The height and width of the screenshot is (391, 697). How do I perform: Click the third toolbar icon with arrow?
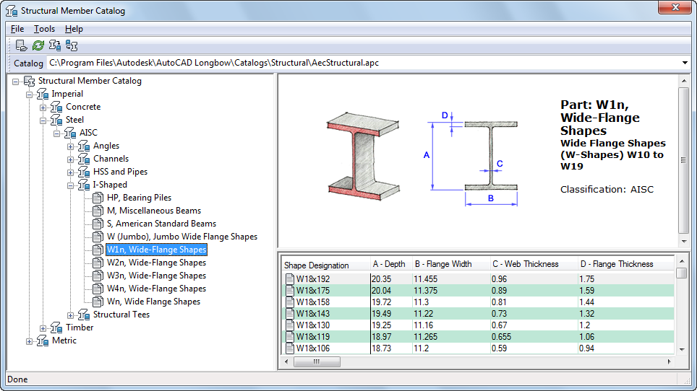[55, 45]
